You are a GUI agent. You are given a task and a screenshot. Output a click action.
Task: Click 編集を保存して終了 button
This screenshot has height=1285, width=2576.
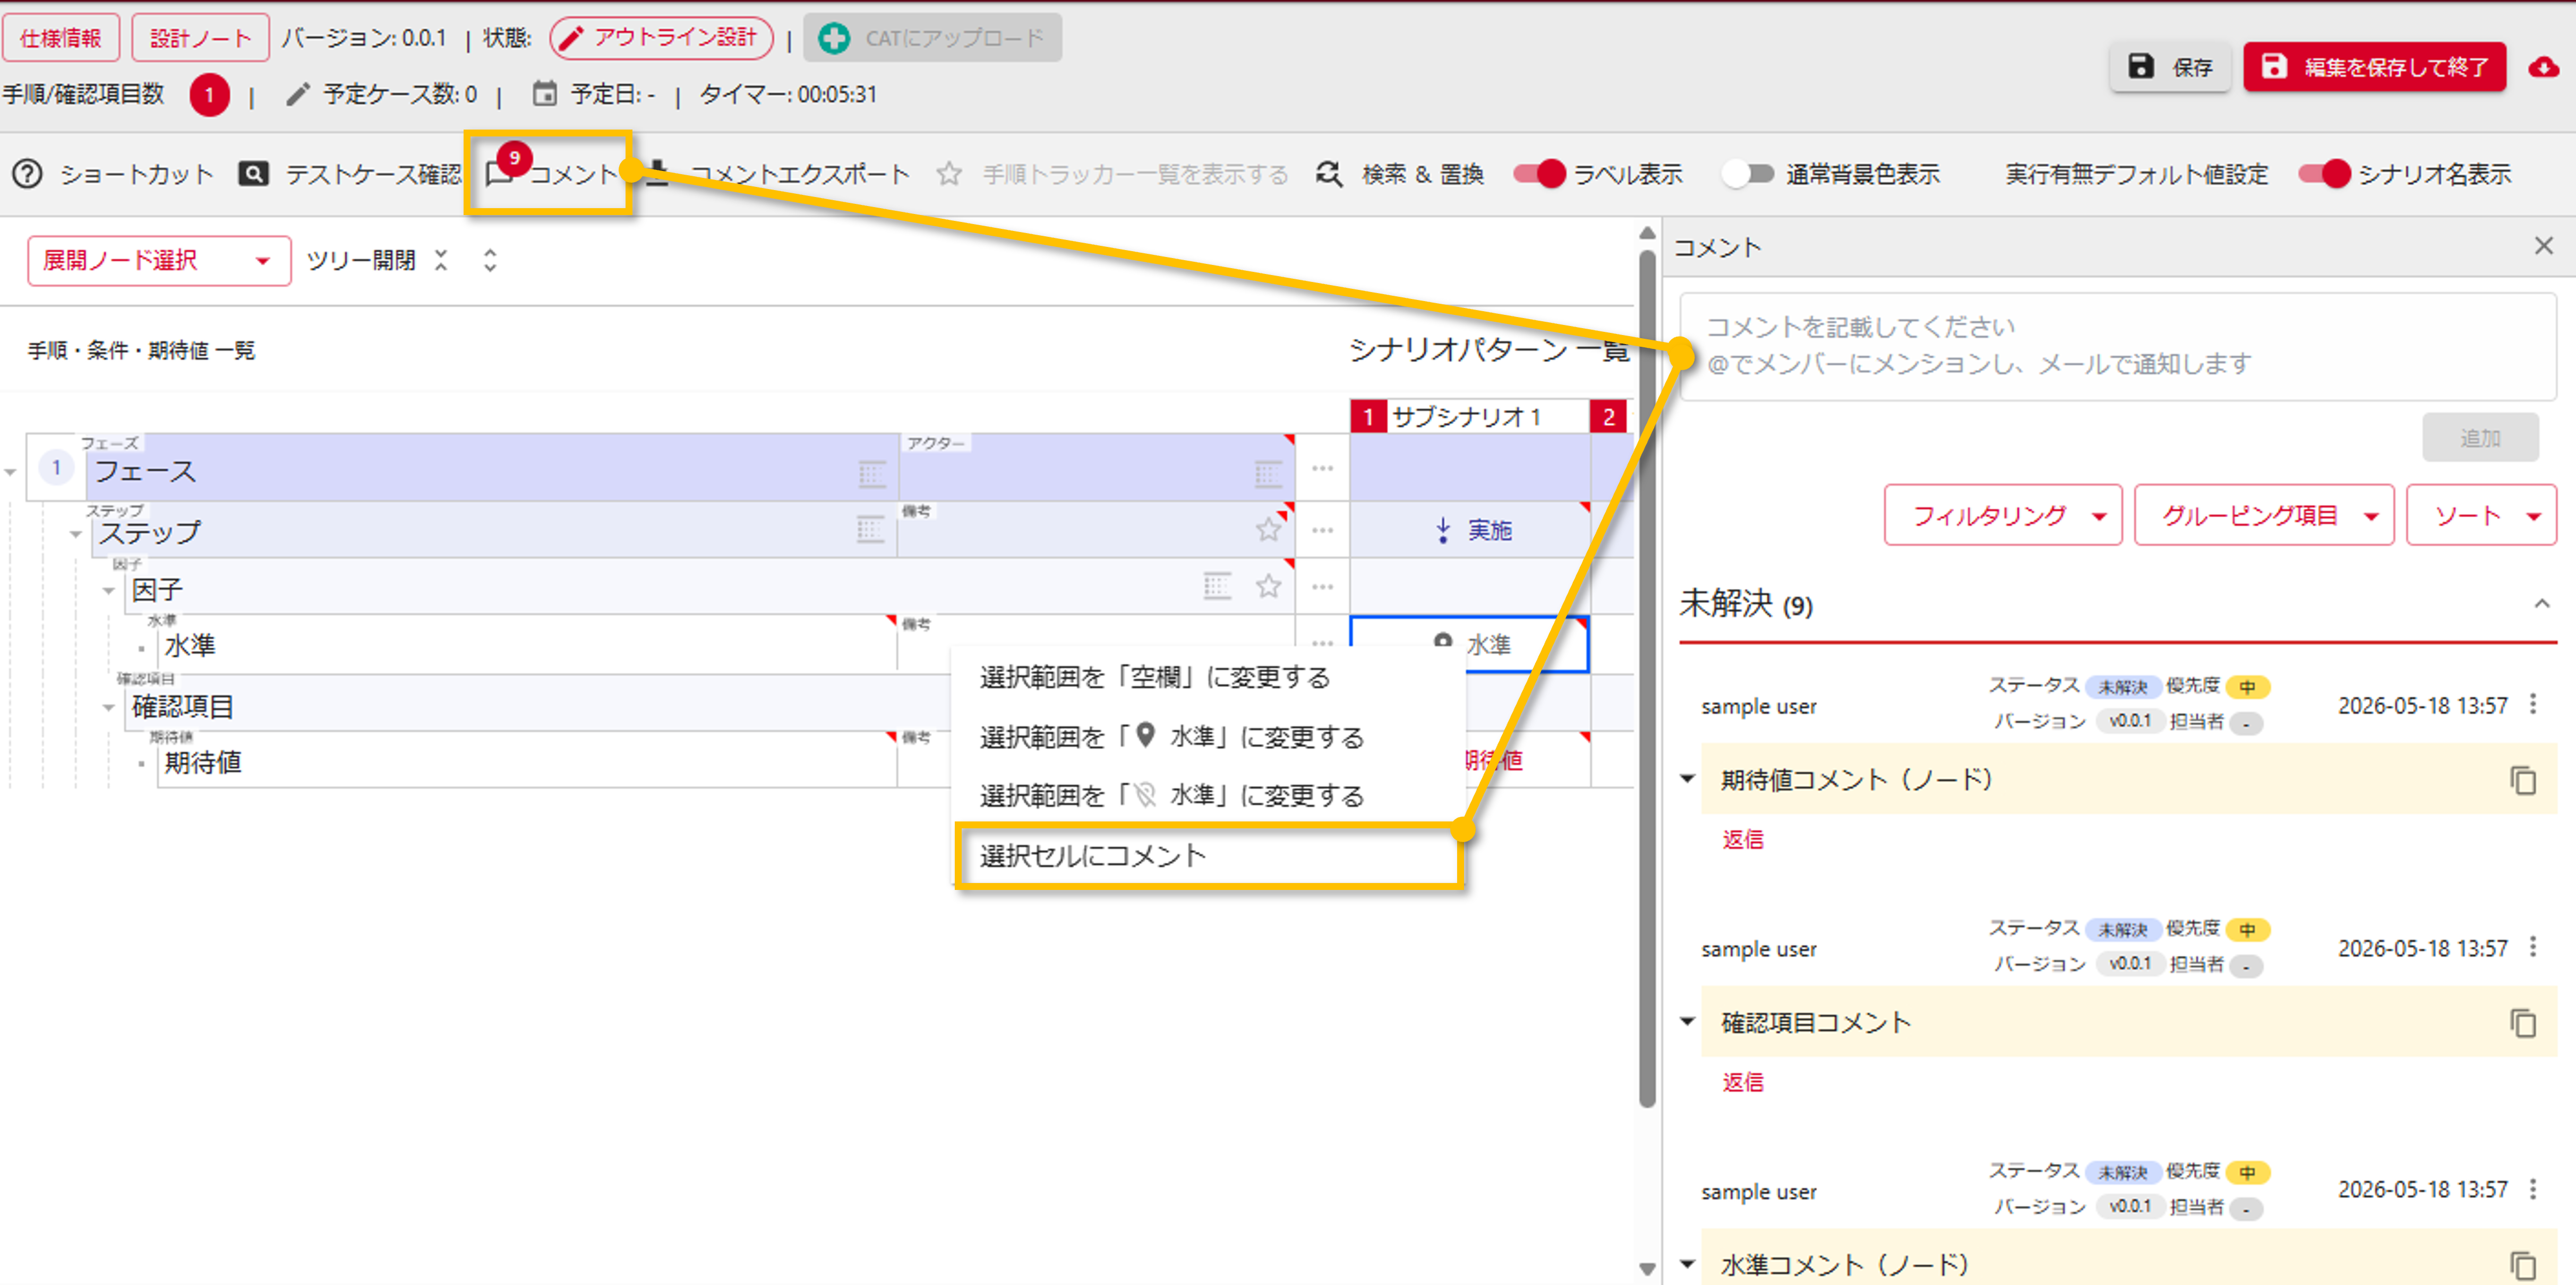(2374, 67)
